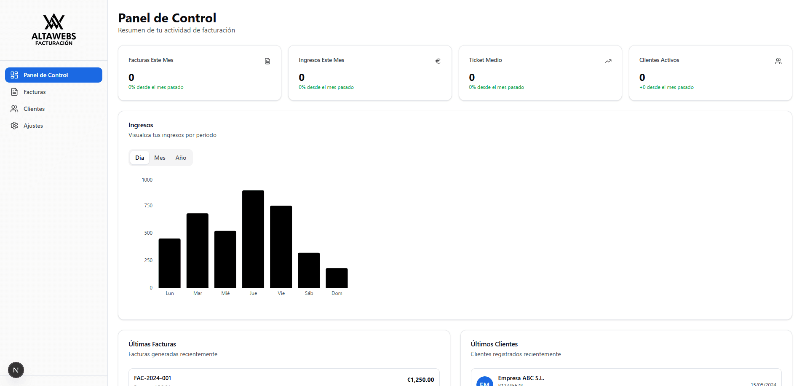Go to Clientes in the sidebar

click(x=34, y=109)
